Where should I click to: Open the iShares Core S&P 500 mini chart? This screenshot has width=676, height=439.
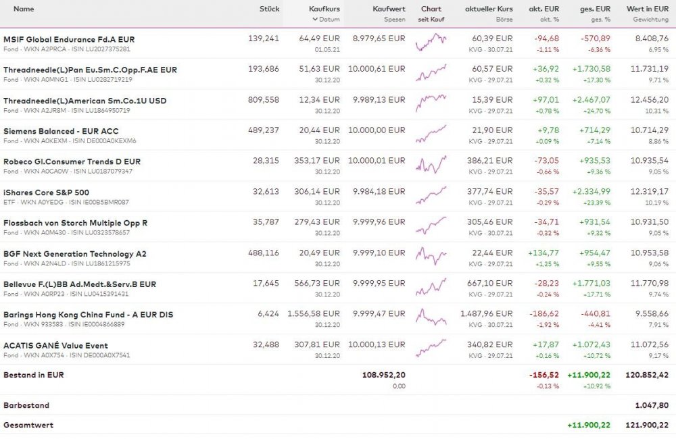431,195
